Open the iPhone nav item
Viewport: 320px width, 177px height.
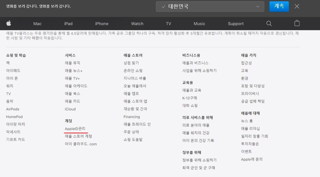102,24
